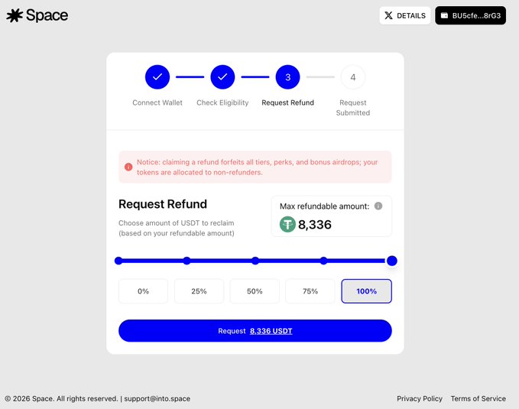Click the Connect Wallet completed checkmark step

click(x=157, y=76)
